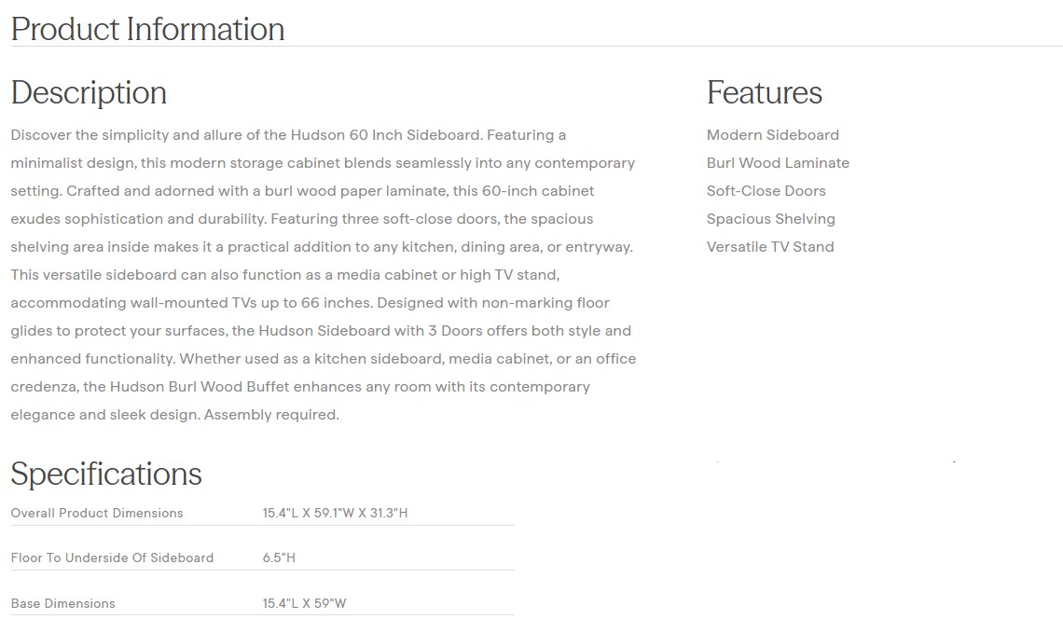Select the Burl Wood Laminate feature

coord(778,163)
